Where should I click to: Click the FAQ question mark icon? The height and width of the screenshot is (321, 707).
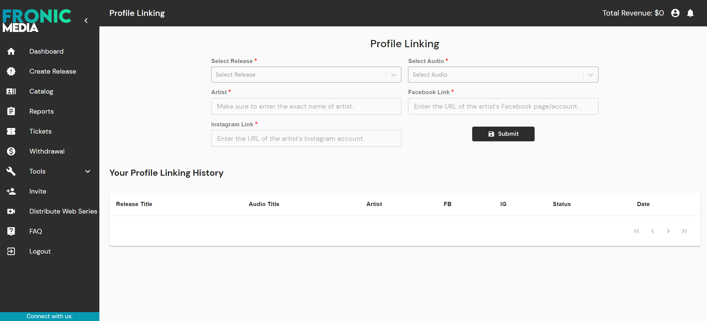pyautogui.click(x=11, y=231)
